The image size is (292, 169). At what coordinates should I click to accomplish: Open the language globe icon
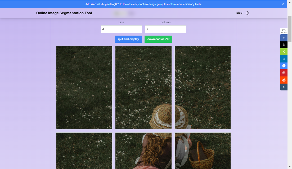pos(247,13)
